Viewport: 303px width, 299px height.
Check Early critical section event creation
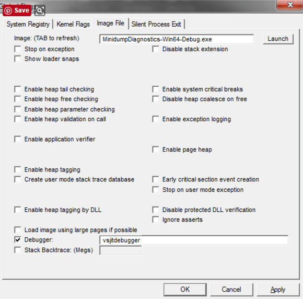point(156,179)
